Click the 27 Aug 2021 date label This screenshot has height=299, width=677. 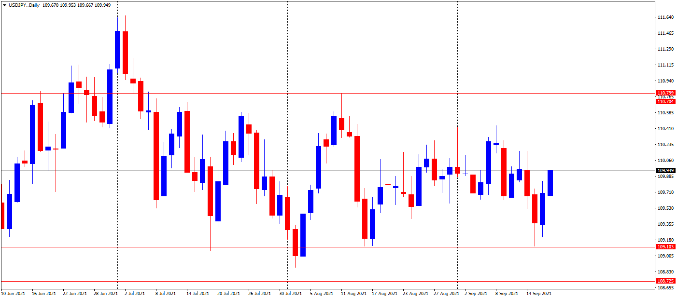(446, 293)
